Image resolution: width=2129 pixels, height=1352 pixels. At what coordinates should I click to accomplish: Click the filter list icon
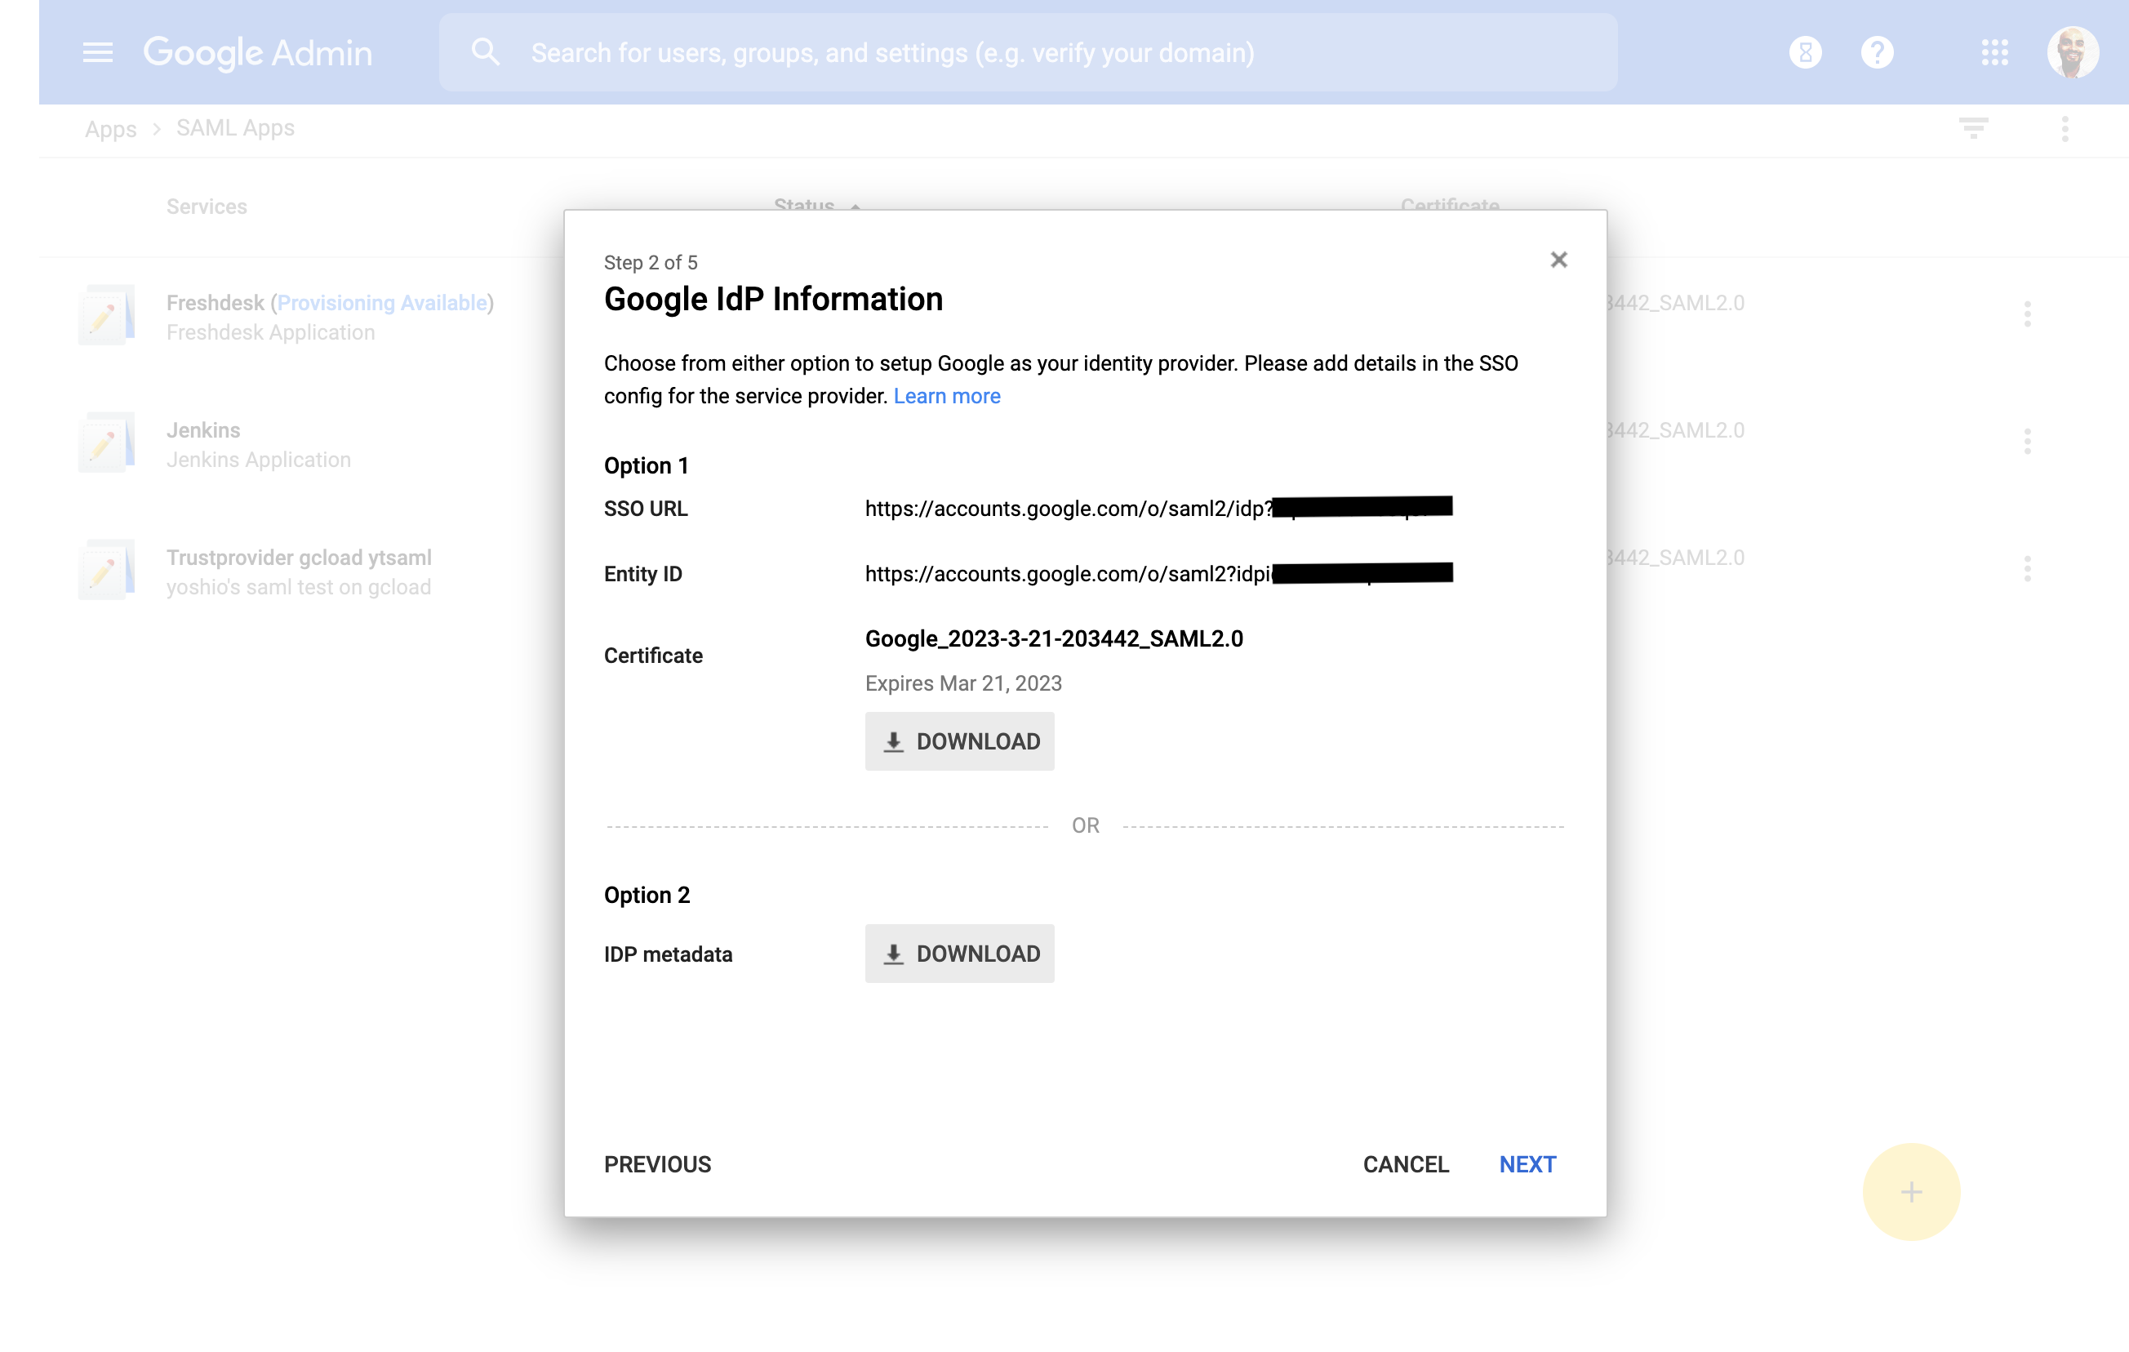point(1973,129)
